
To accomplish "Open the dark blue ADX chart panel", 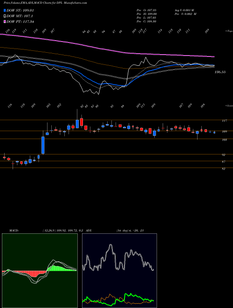I will [119, 271].
